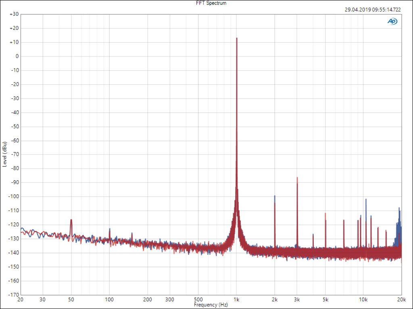Click the -100 label on the level axis
413x309 pixels.
point(13,196)
